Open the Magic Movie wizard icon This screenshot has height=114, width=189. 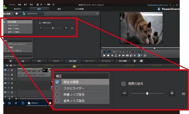11,61
